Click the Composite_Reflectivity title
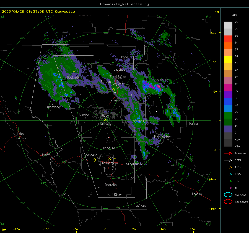 coord(124,4)
